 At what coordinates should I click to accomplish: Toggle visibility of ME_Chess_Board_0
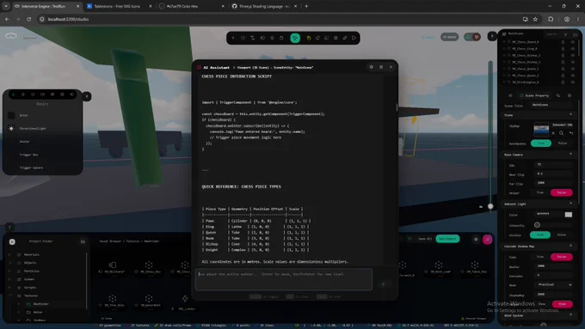[x=573, y=42]
